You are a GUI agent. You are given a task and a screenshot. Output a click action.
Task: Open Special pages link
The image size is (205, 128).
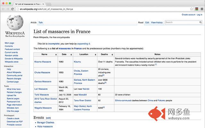coord(13,99)
